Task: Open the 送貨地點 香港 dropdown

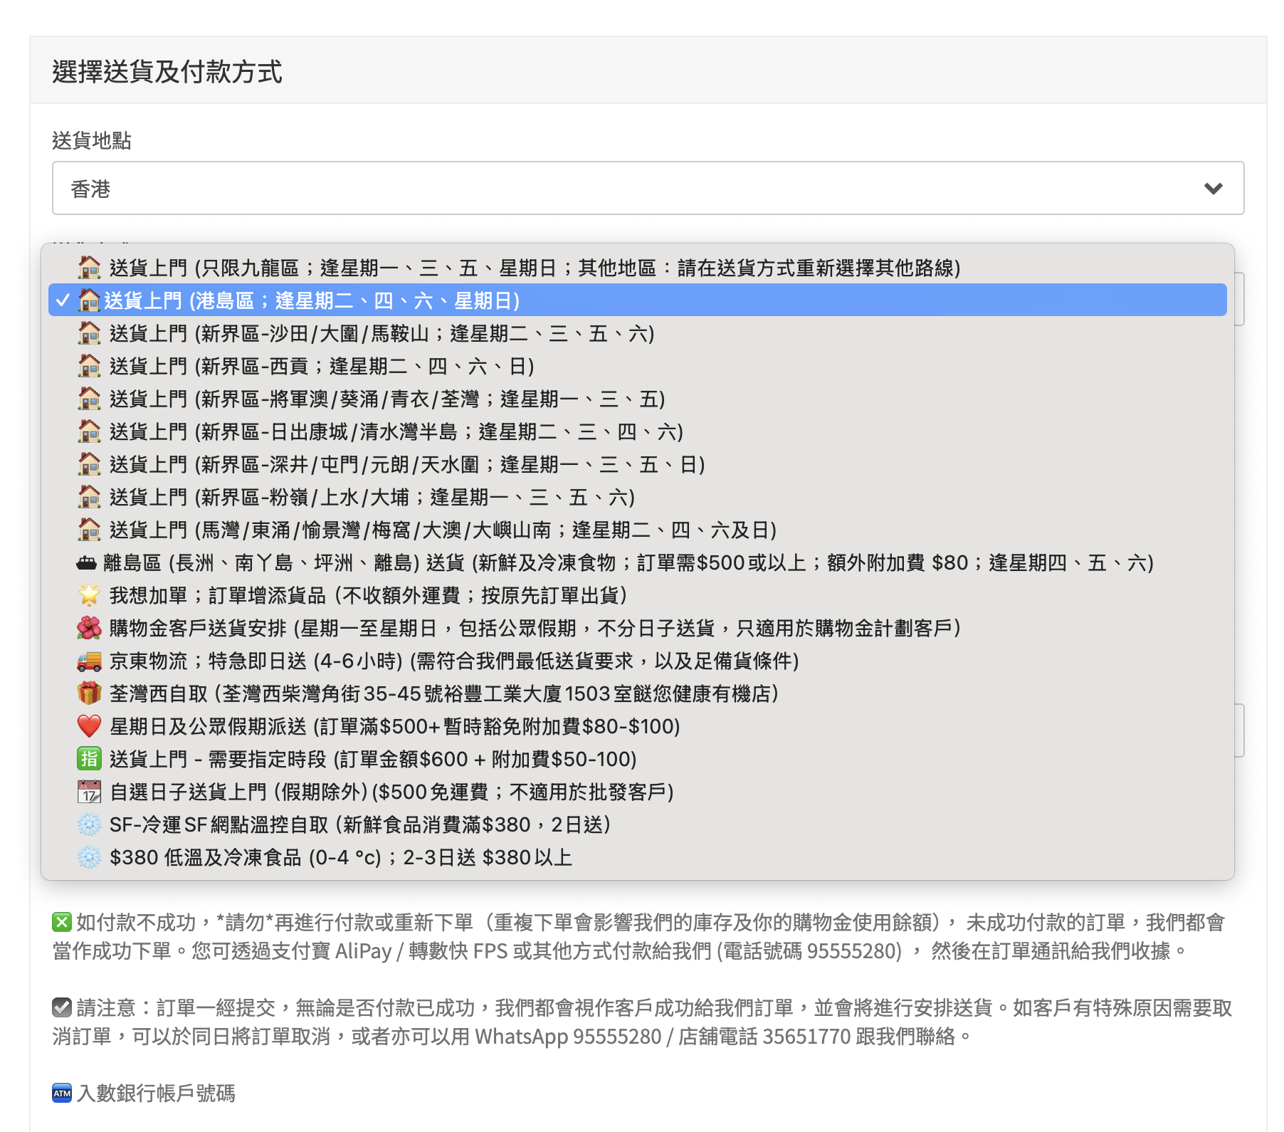Action: click(647, 188)
